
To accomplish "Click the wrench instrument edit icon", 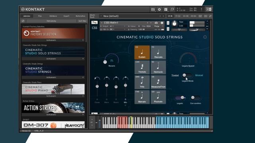I will coord(94,22).
